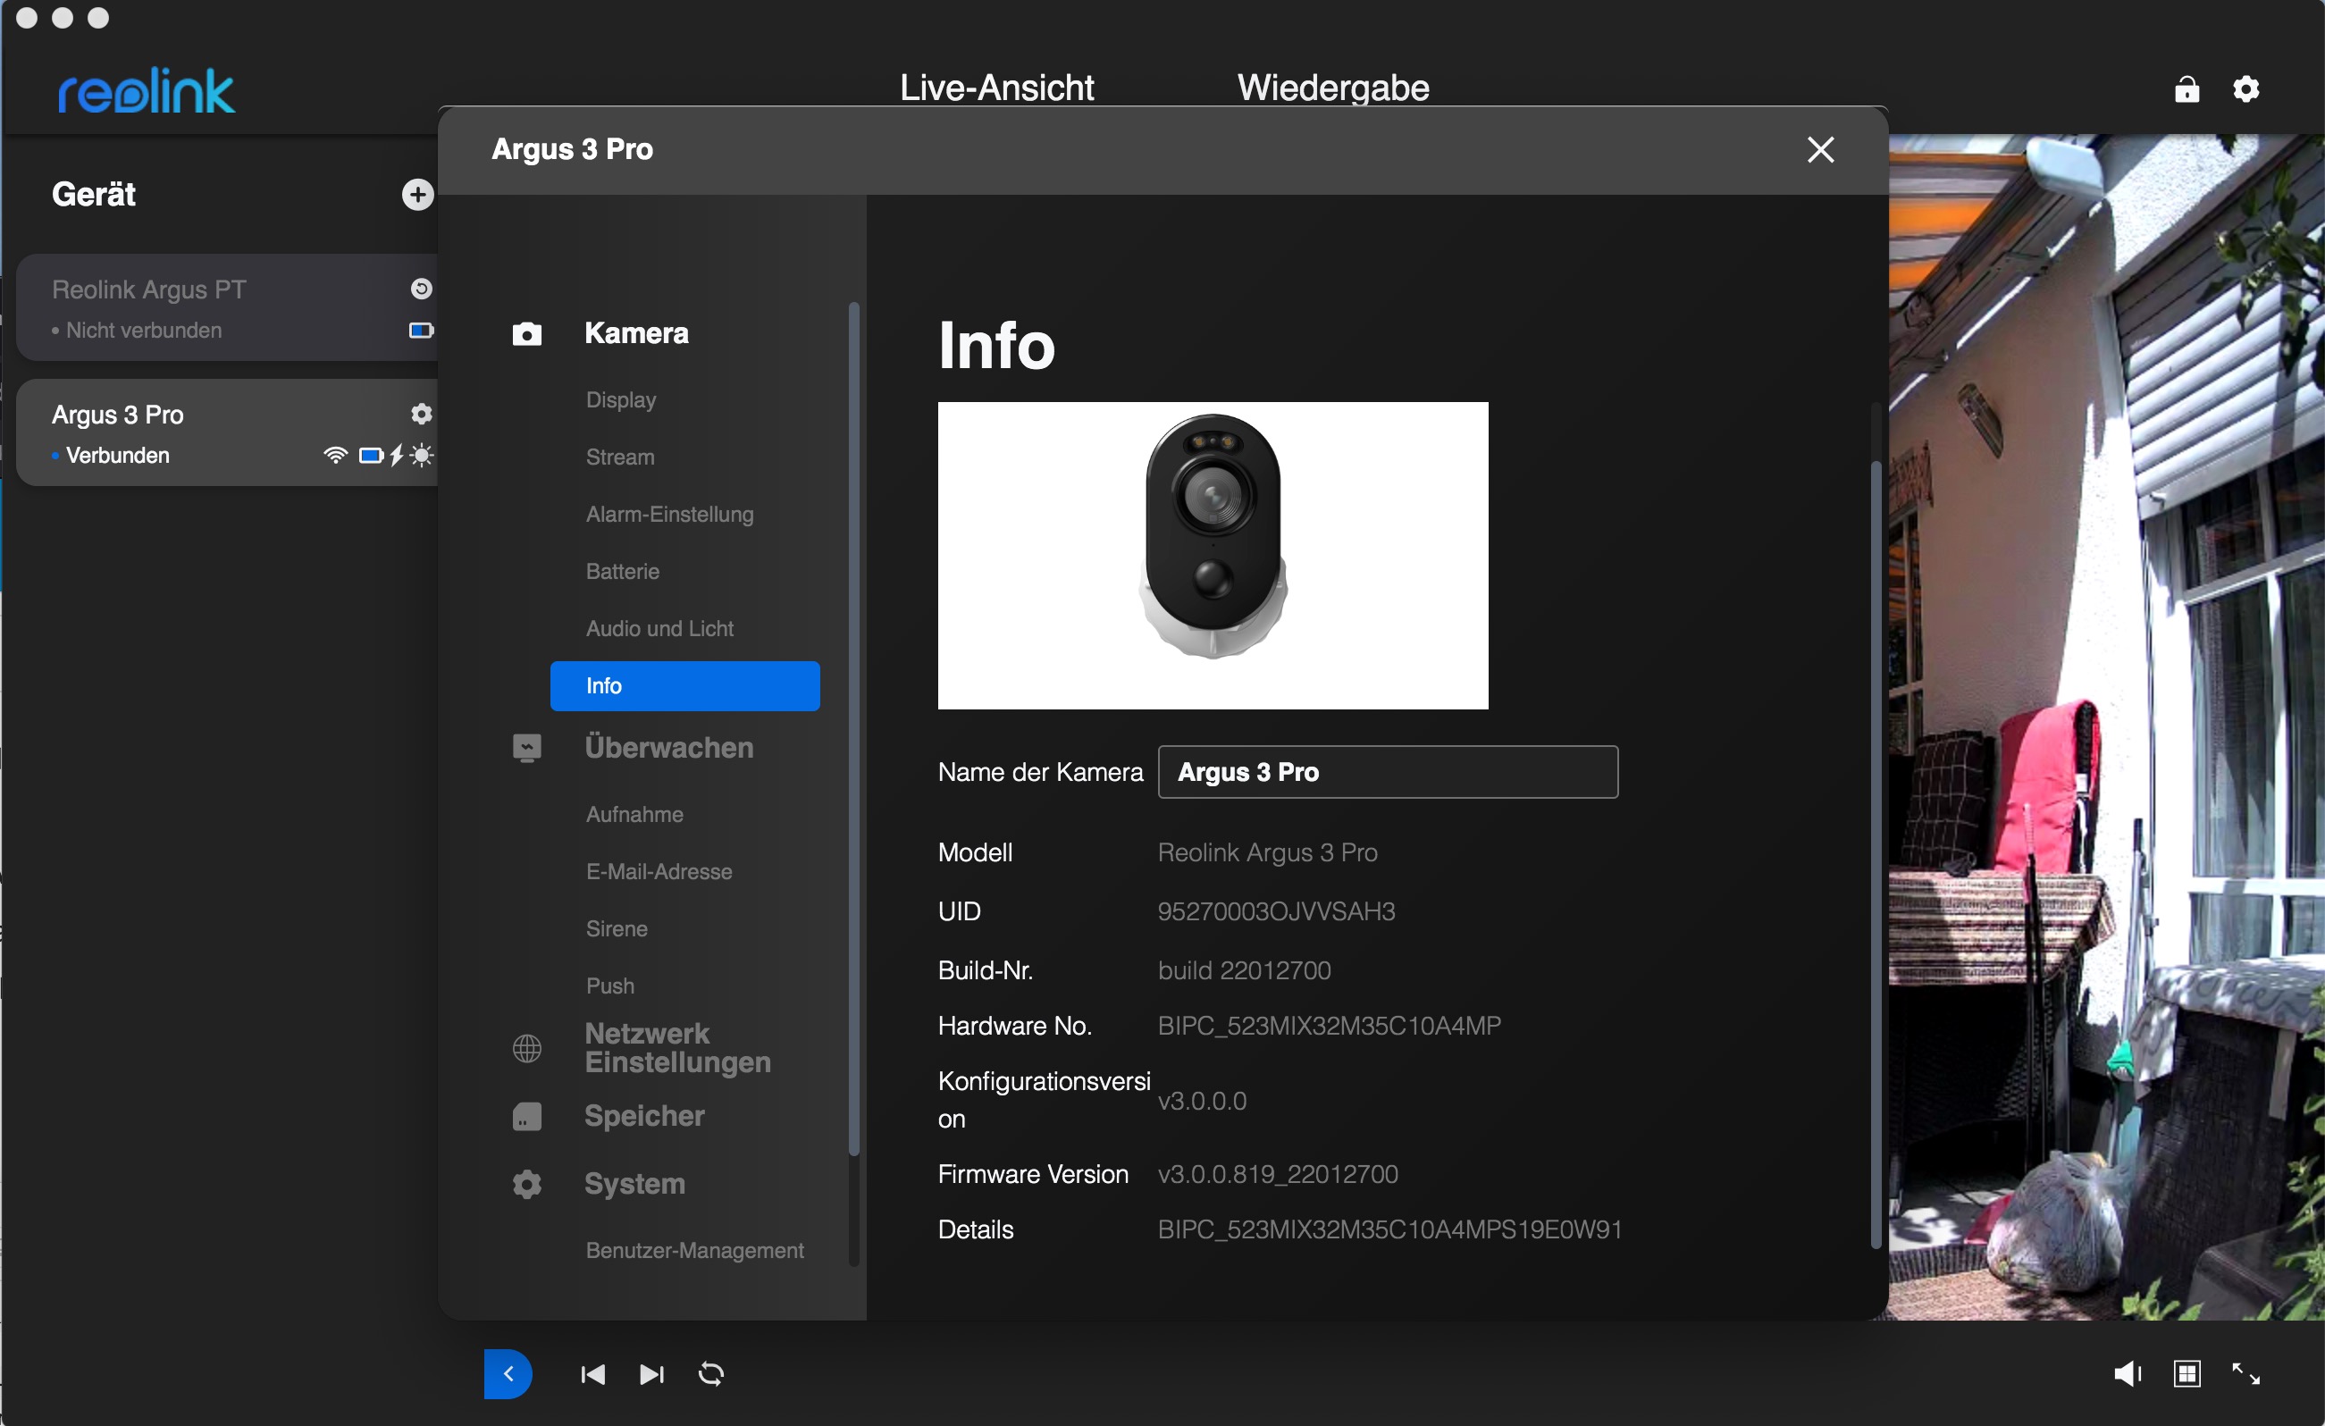Open the multi-view grid layout icon
Viewport: 2325px width, 1426px height.
(2187, 1373)
